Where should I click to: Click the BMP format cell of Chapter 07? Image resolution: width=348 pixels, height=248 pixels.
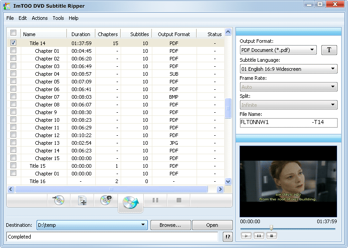pos(174,97)
